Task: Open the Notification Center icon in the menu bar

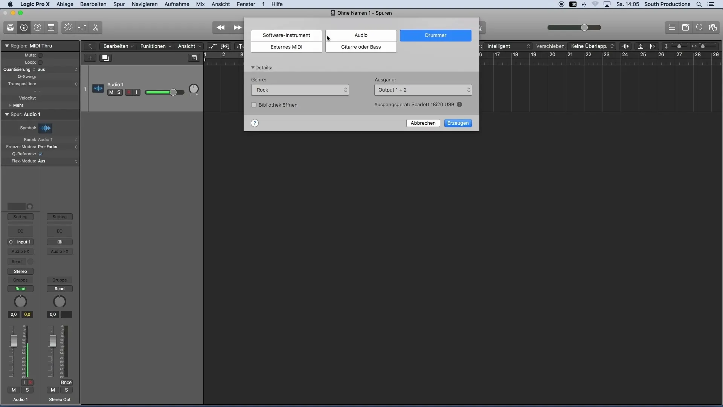Action: (x=711, y=4)
